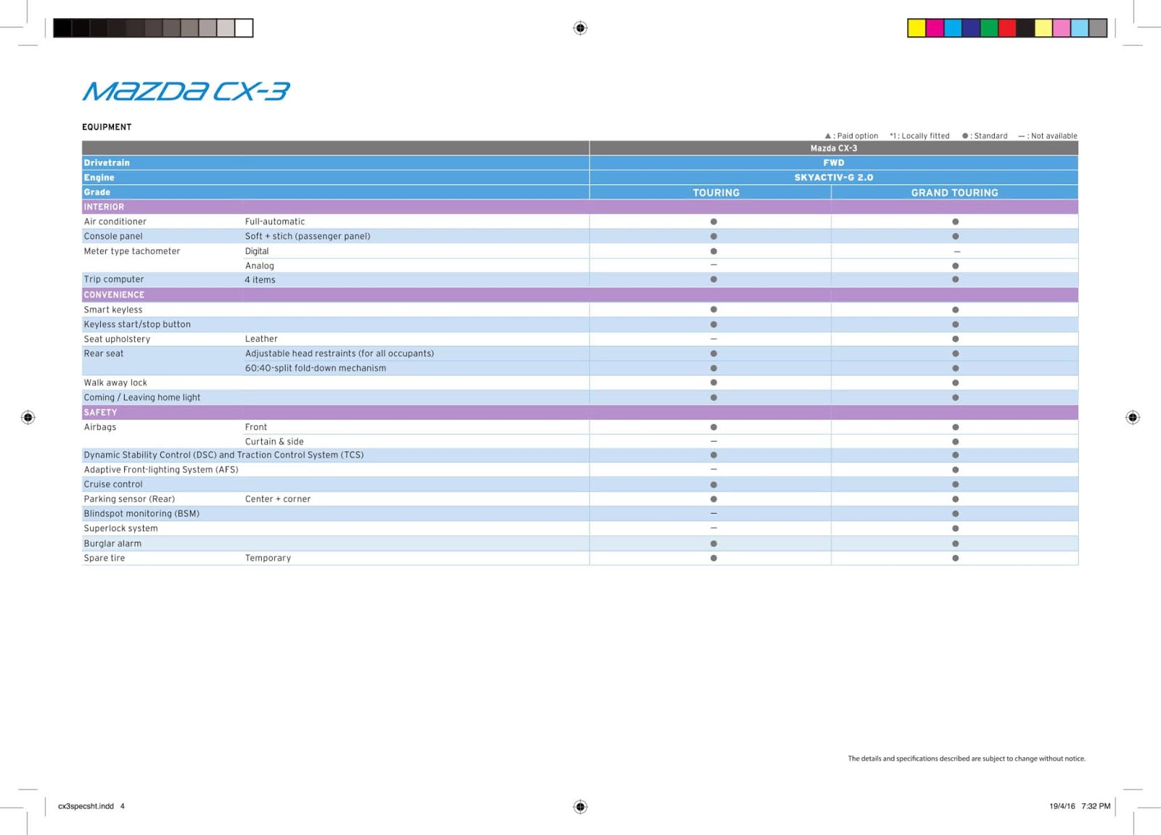The image size is (1161, 835).
Task: Select the red swatch in color bar
Action: pyautogui.click(x=1007, y=28)
